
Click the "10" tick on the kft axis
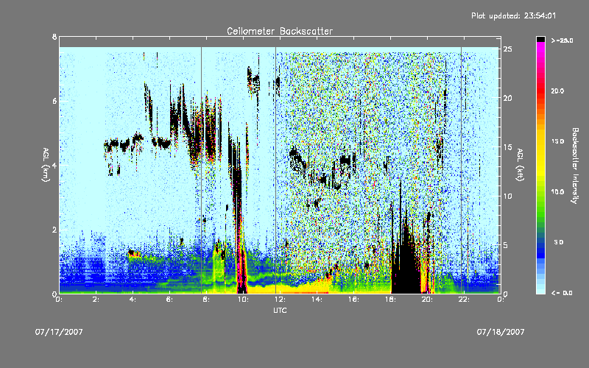click(508, 196)
